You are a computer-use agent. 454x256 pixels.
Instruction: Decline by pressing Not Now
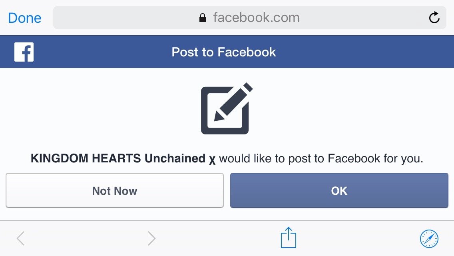[x=115, y=191]
